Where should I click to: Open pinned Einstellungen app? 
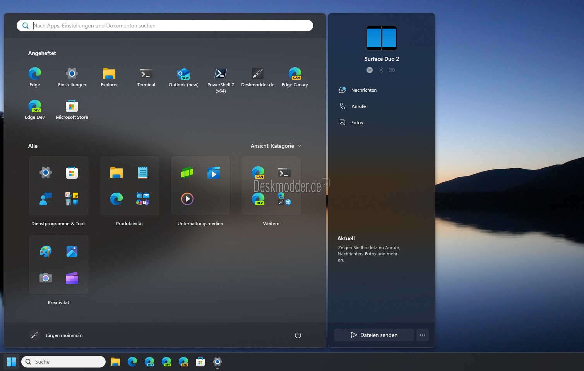tap(72, 77)
